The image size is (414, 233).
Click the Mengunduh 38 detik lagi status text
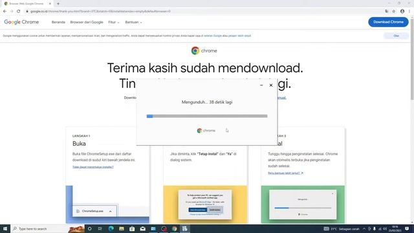coord(207,102)
